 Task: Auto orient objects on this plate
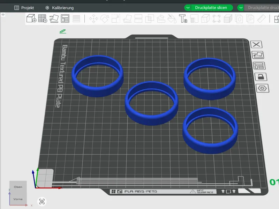(258, 55)
